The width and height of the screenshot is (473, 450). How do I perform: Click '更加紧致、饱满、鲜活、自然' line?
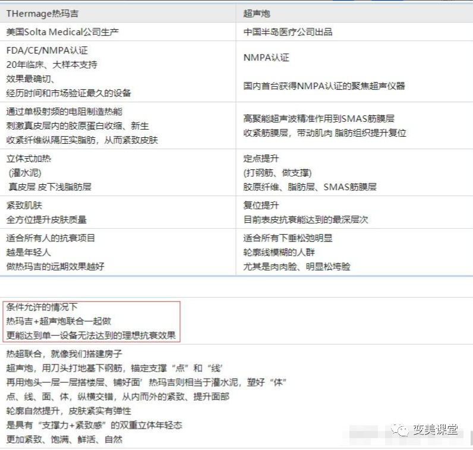click(x=64, y=439)
